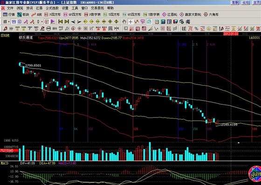The image size is (261, 185).
Task: Open the 六角形 hexagon tool
Action: tap(211, 14)
